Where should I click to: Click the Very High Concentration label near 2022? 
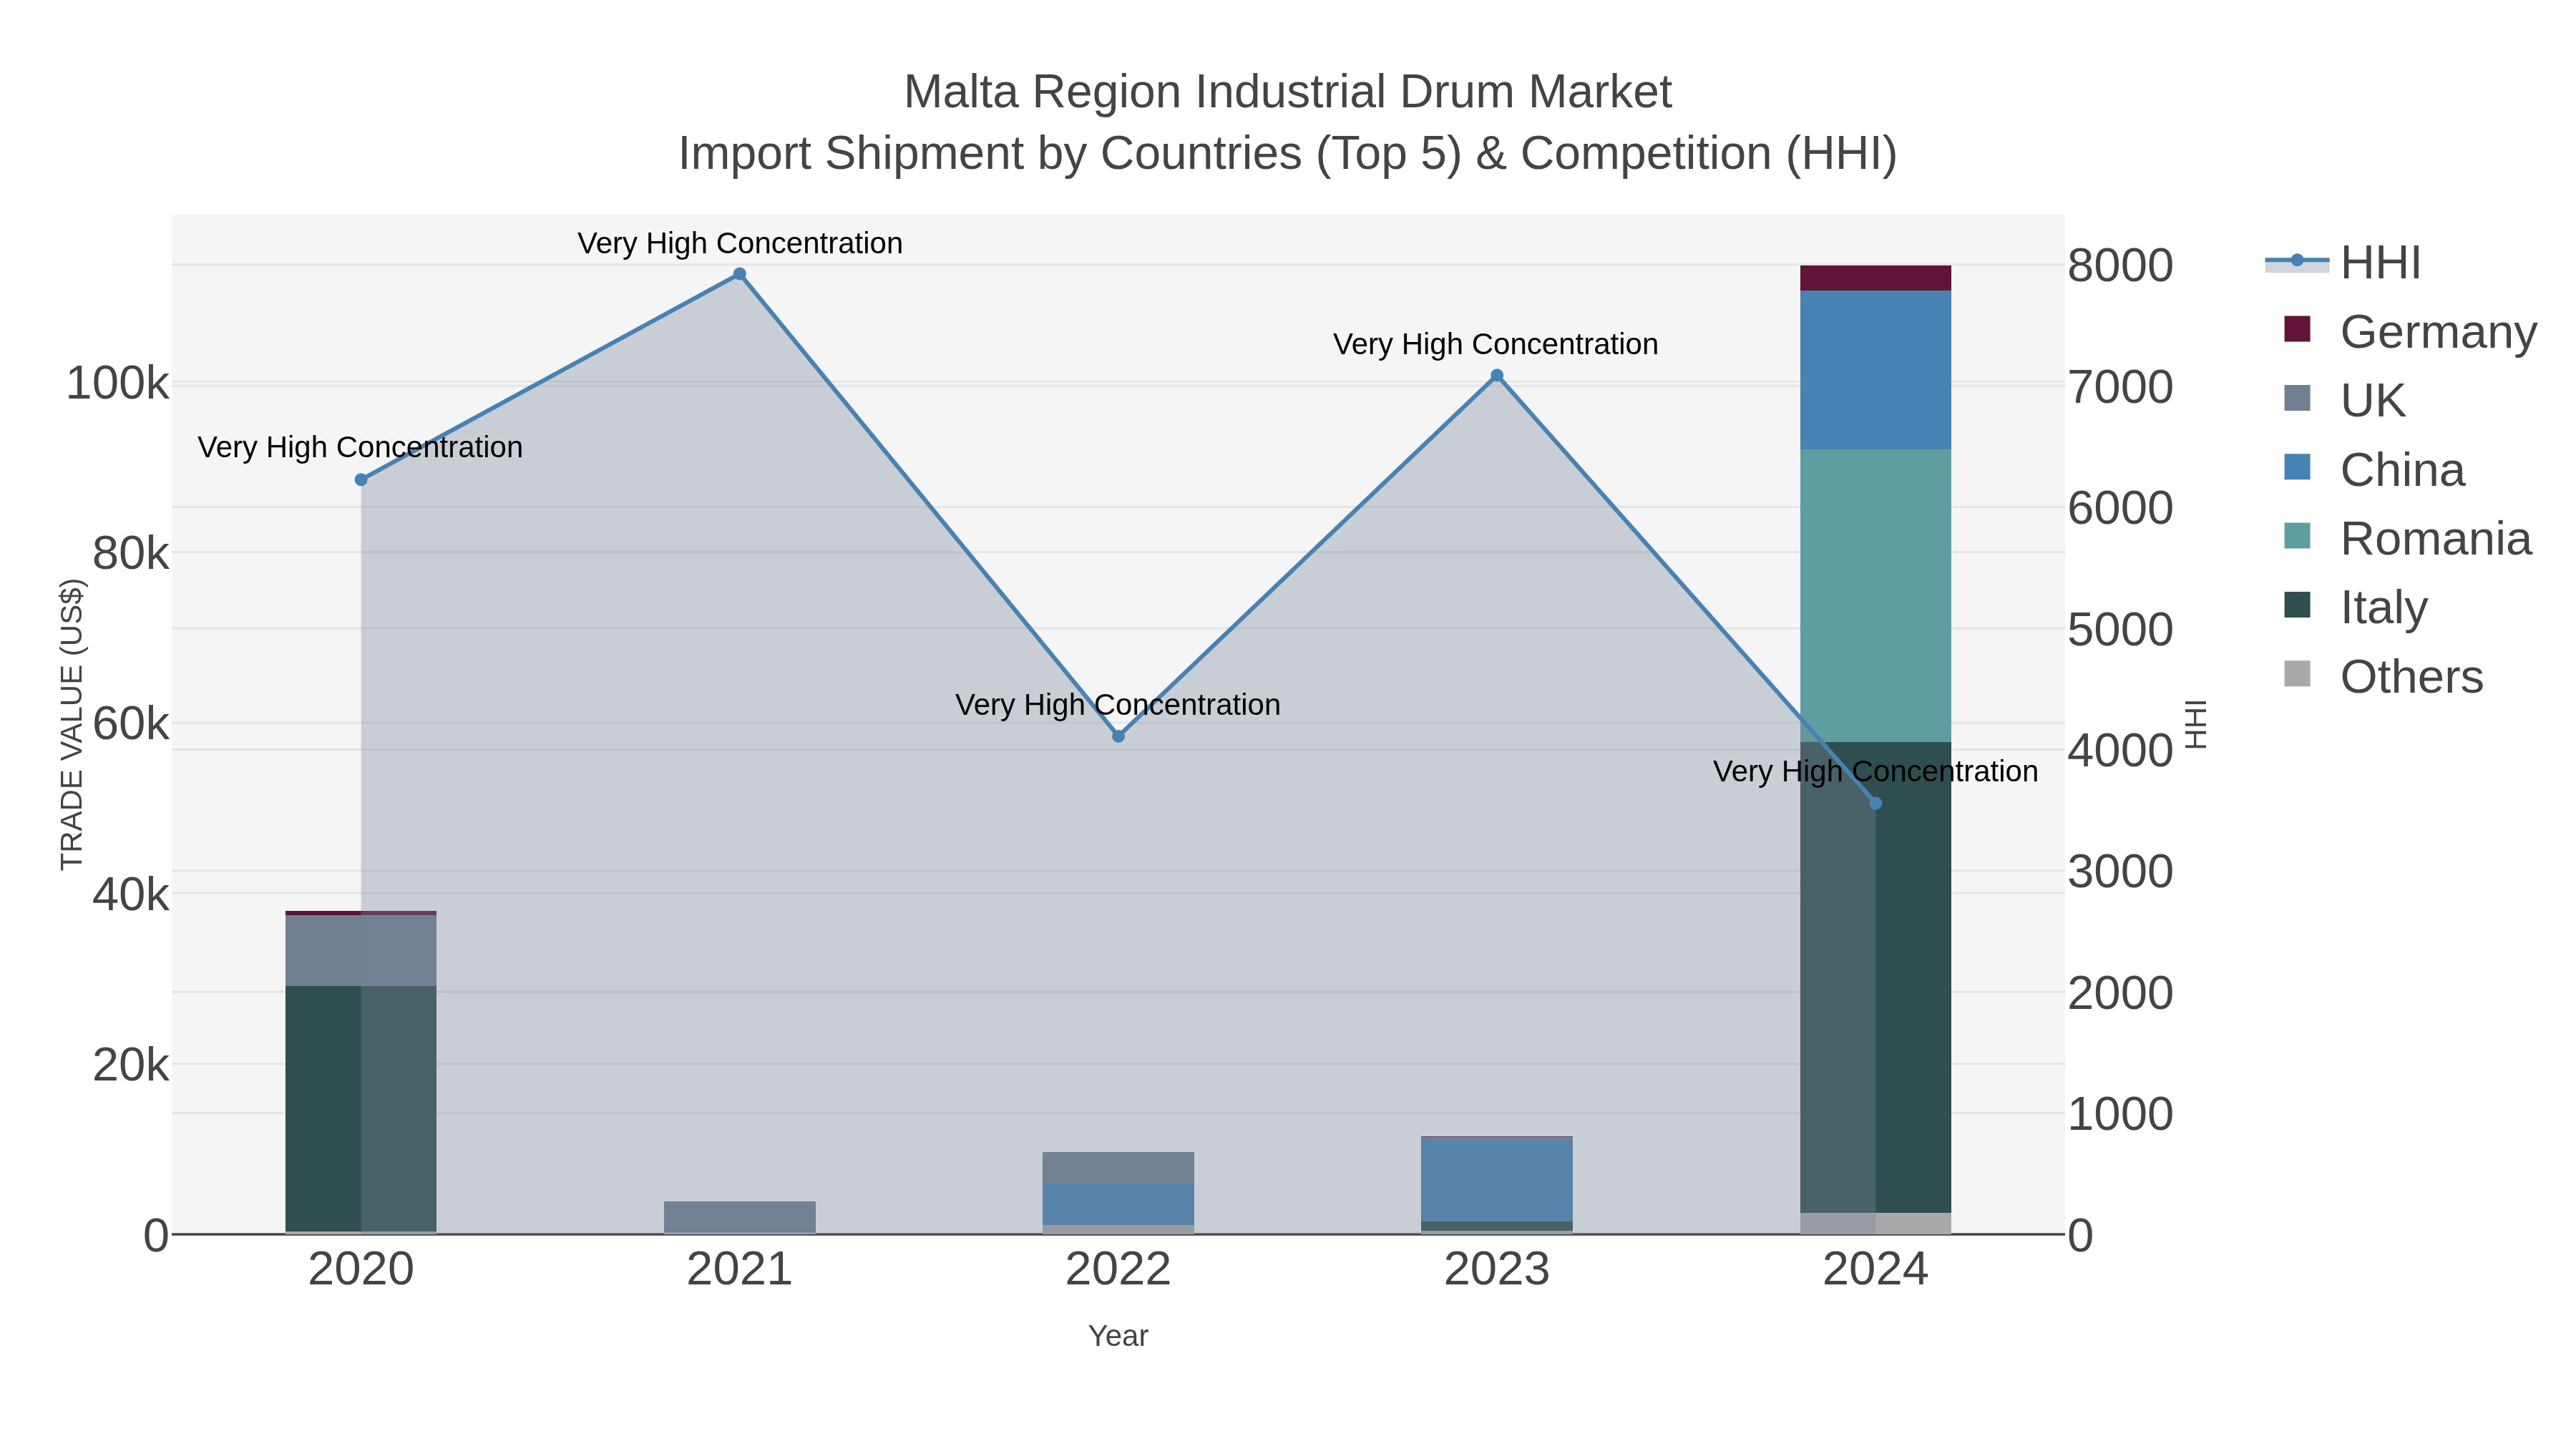click(1118, 705)
